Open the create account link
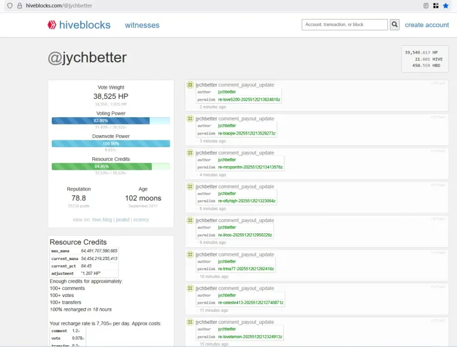The height and width of the screenshot is (347, 457). 427,25
